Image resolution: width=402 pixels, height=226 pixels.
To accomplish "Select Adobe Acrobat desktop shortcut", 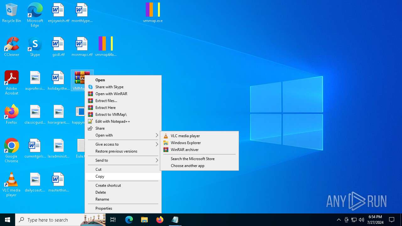I will pyautogui.click(x=12, y=83).
